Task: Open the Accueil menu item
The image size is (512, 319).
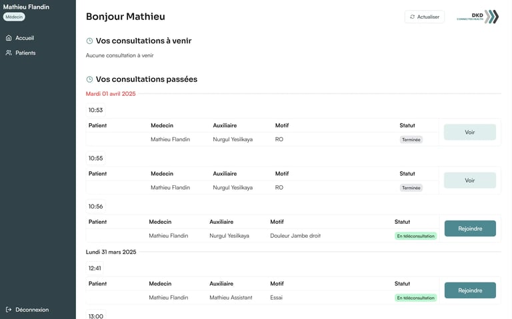Action: pos(25,38)
